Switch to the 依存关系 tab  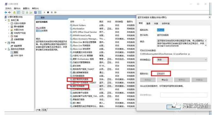pos(166,24)
